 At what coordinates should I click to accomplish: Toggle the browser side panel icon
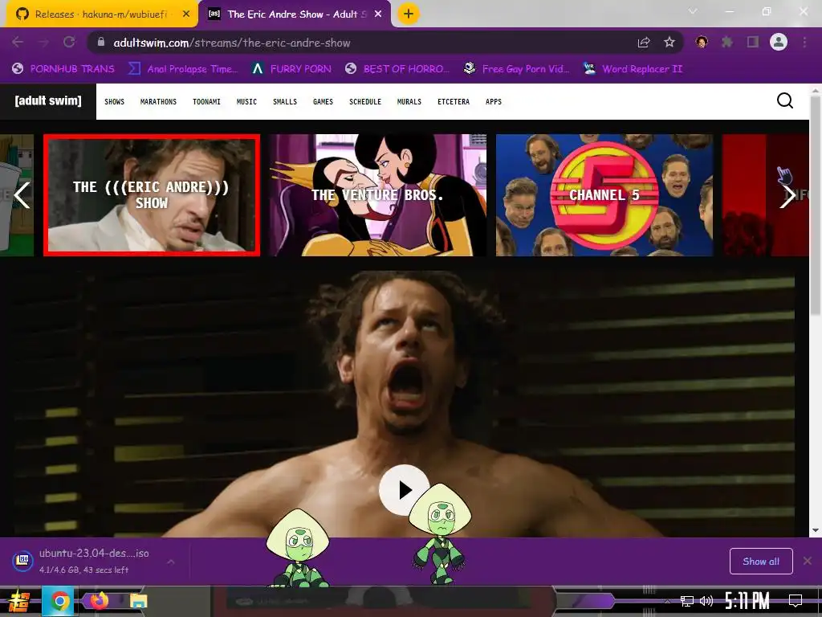(753, 42)
